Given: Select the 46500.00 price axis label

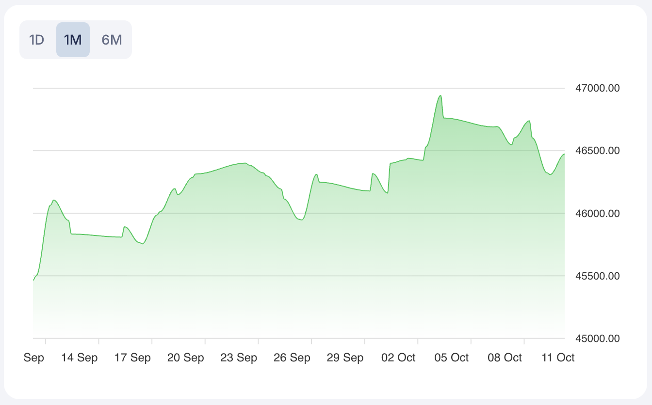Looking at the screenshot, I should point(597,151).
